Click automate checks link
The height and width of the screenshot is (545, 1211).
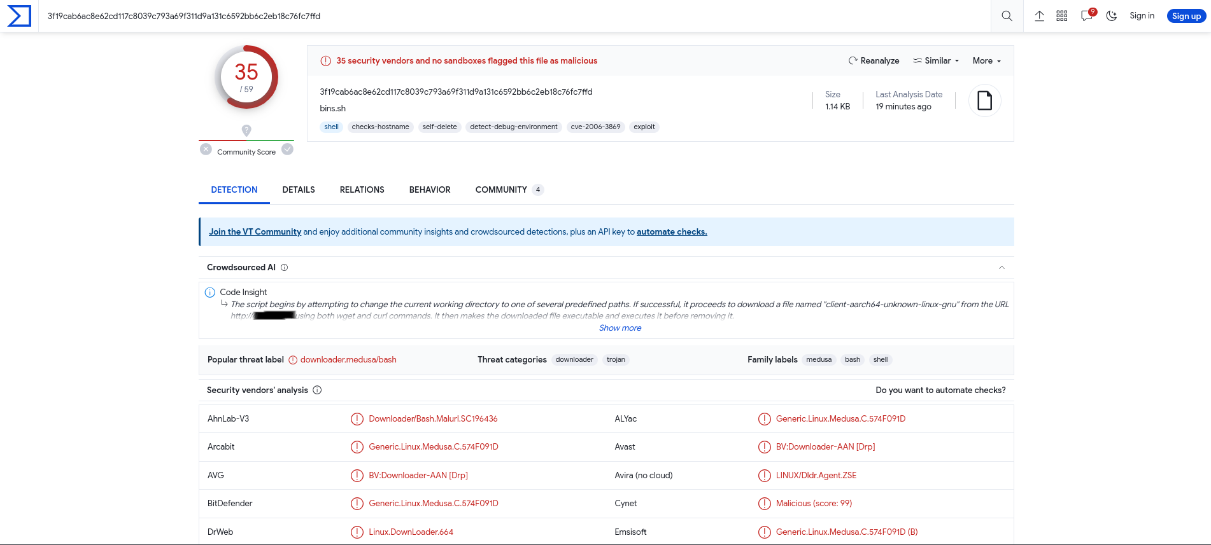point(672,231)
